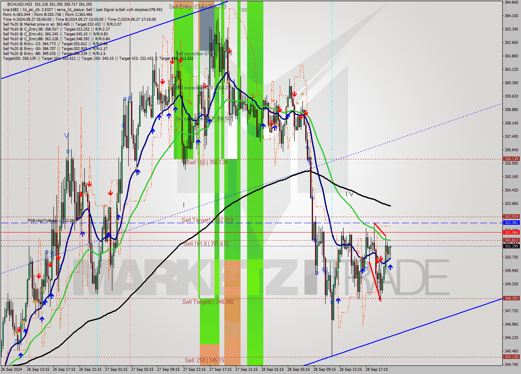Click the '27 Sep 01:15' time label

tap(117, 370)
